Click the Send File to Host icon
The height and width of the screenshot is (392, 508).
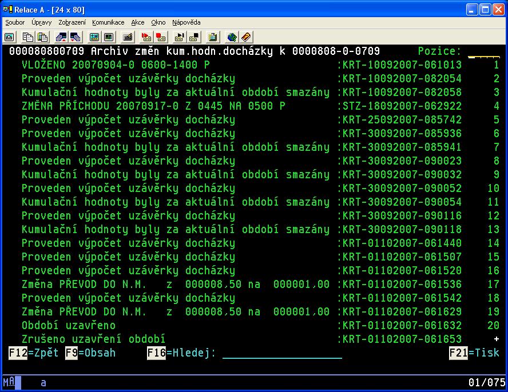pos(61,37)
